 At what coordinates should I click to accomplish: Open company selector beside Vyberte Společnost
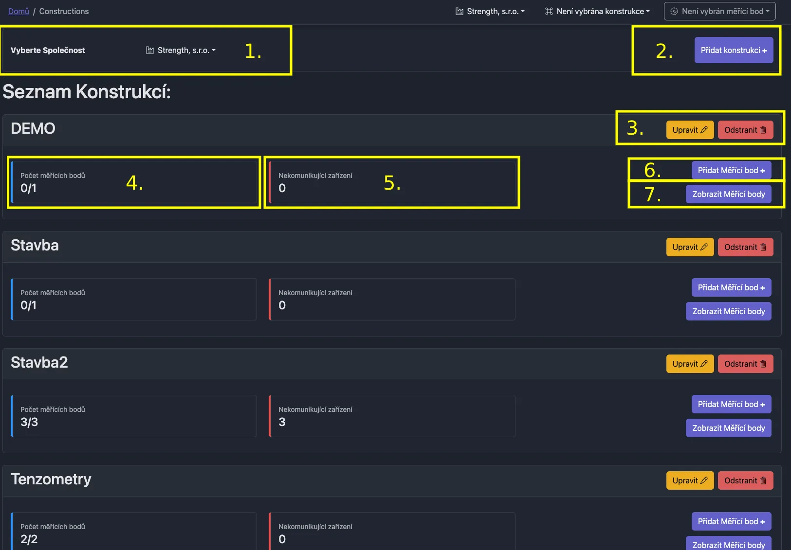click(181, 50)
